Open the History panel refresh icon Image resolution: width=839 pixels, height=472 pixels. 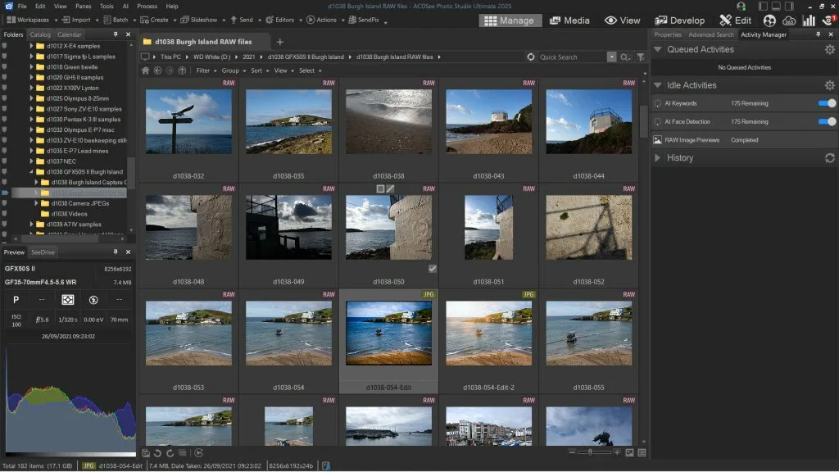829,158
